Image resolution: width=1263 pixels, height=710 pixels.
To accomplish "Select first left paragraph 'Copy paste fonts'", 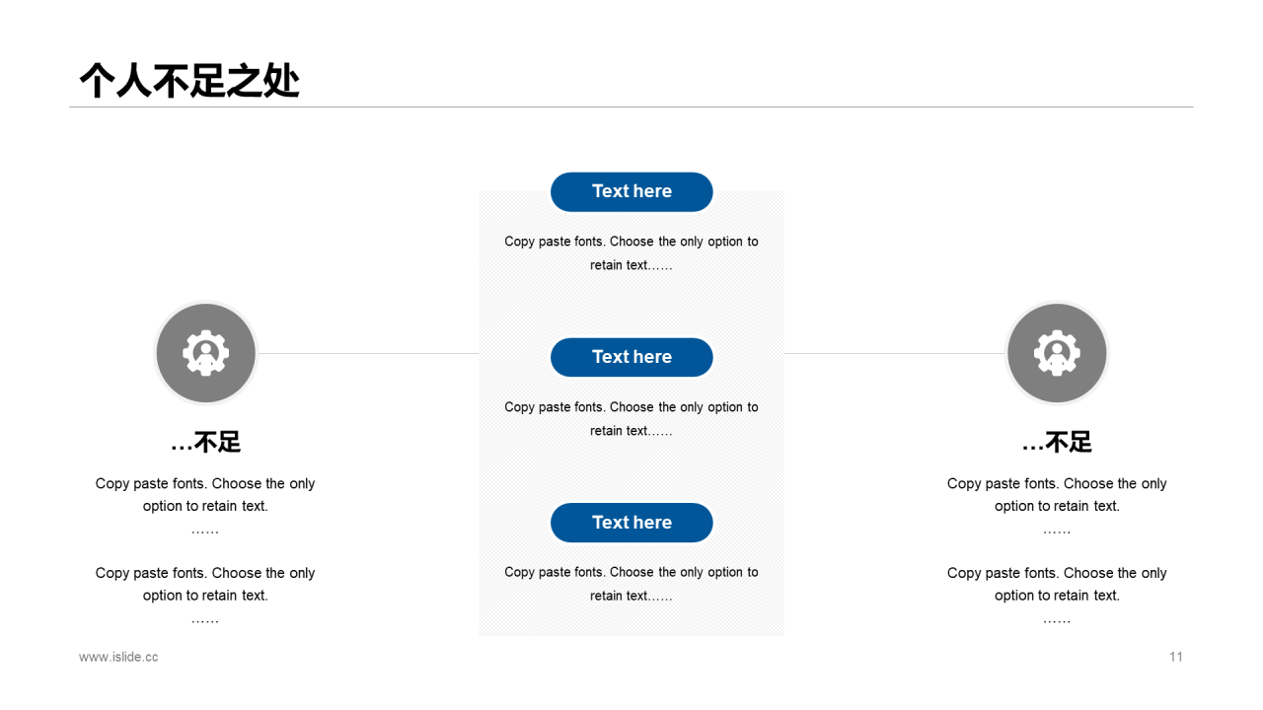I will (x=205, y=506).
